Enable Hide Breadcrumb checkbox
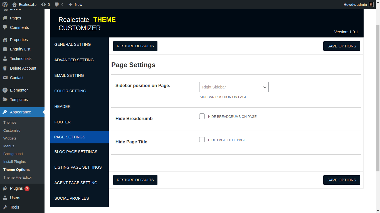The width and height of the screenshot is (380, 213). click(x=202, y=116)
